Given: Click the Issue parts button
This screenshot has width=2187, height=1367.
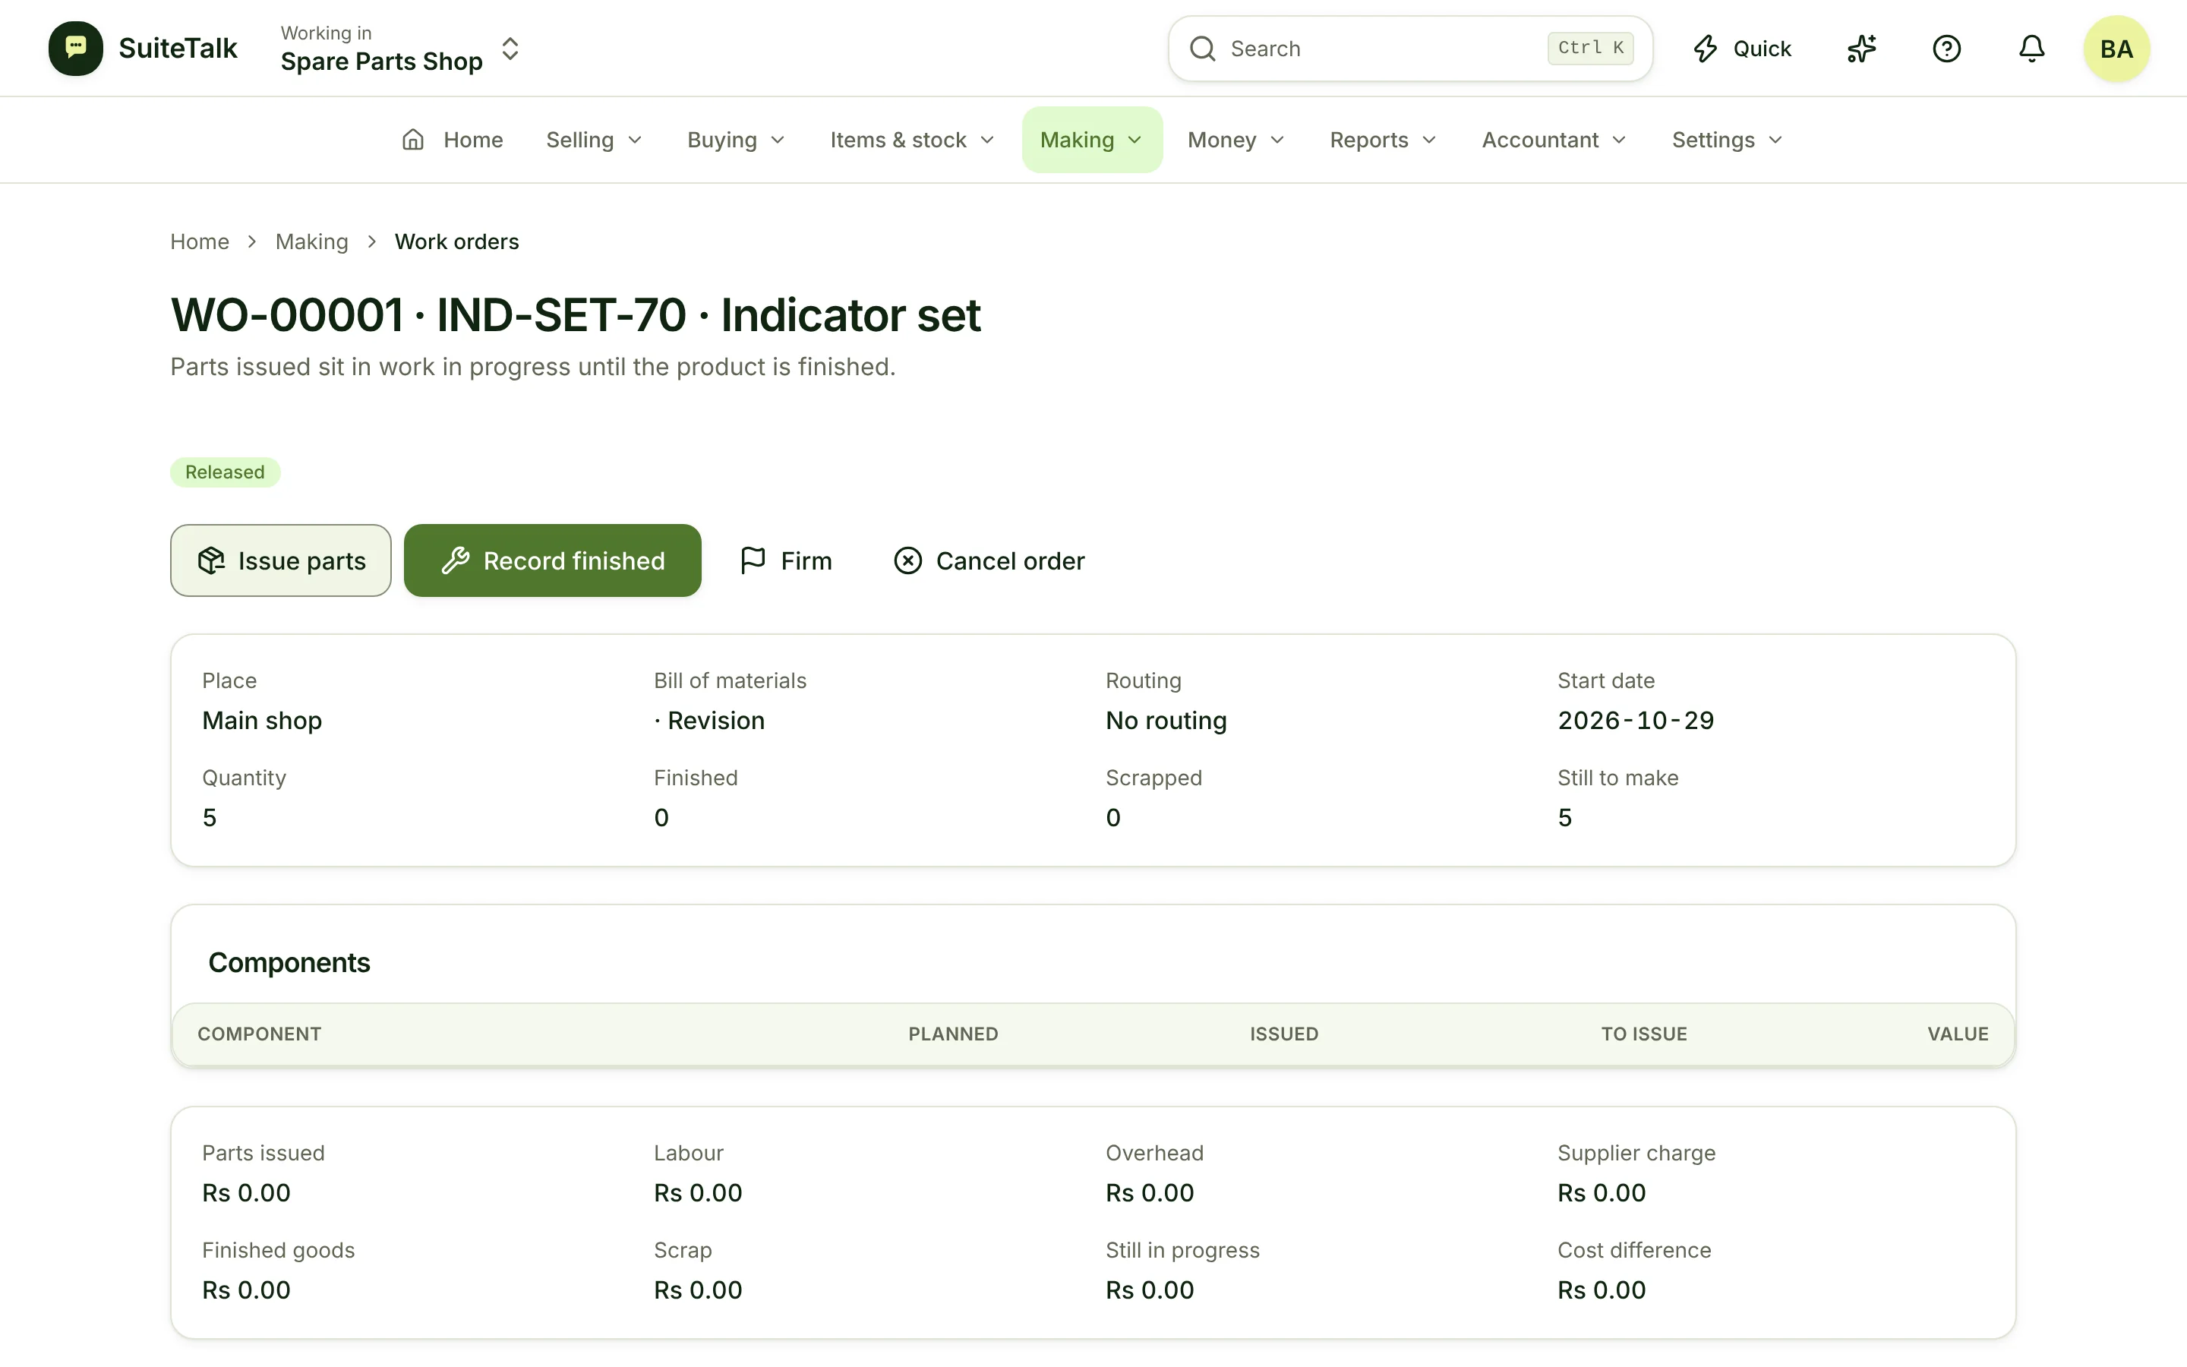Looking at the screenshot, I should point(281,560).
